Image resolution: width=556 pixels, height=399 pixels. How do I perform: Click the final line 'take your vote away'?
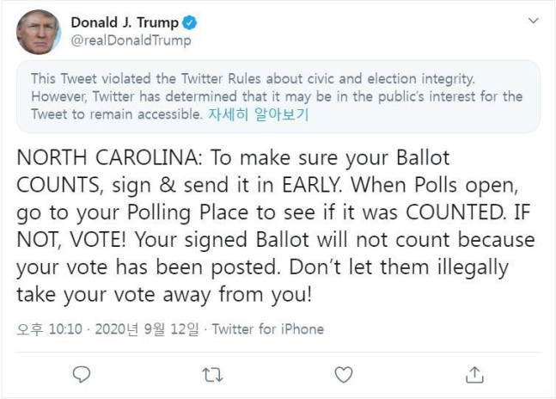pyautogui.click(x=164, y=294)
